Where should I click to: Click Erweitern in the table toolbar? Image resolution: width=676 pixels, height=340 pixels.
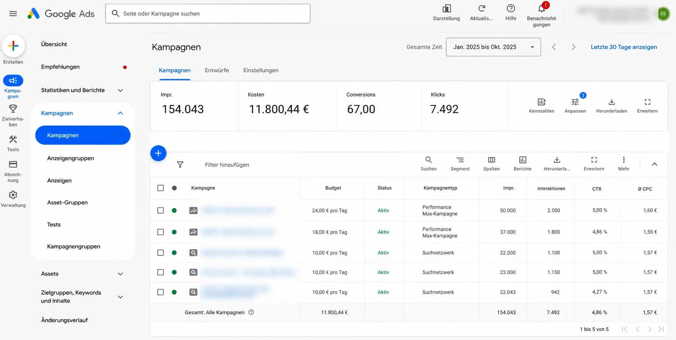click(x=594, y=160)
